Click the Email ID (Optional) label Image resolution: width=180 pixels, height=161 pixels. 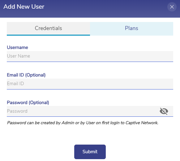pos(26,75)
